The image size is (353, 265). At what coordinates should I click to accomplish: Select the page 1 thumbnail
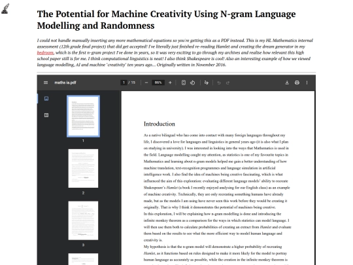click(x=83, y=116)
